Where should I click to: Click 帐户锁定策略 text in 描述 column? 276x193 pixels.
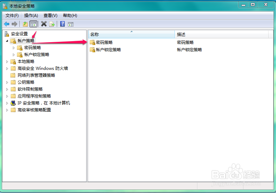[189, 50]
